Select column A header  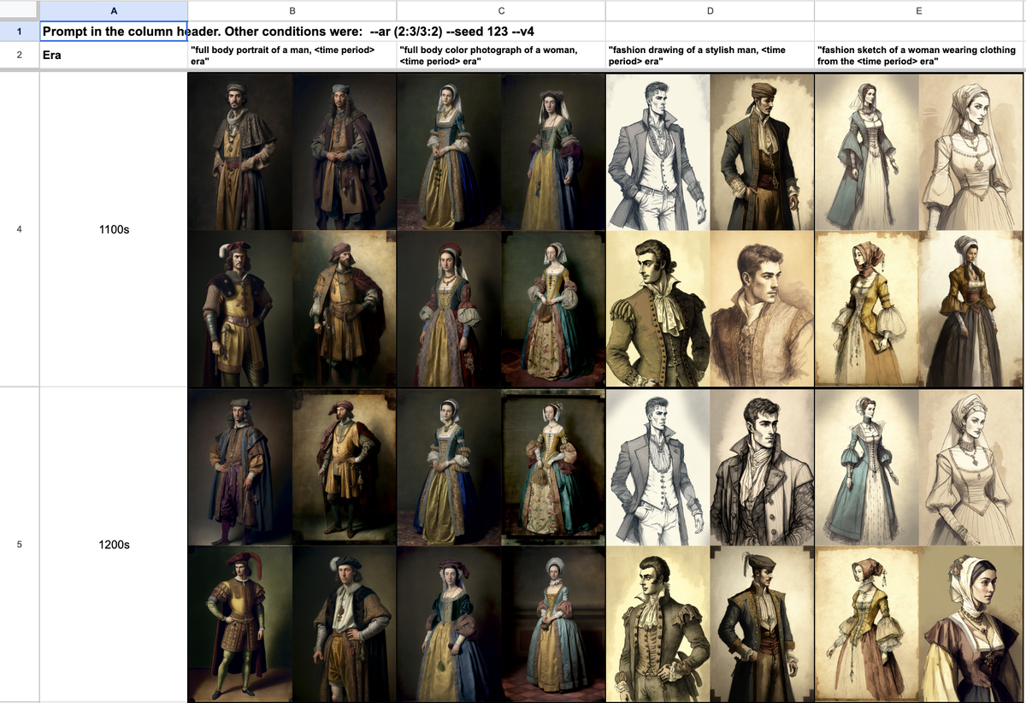pyautogui.click(x=114, y=10)
